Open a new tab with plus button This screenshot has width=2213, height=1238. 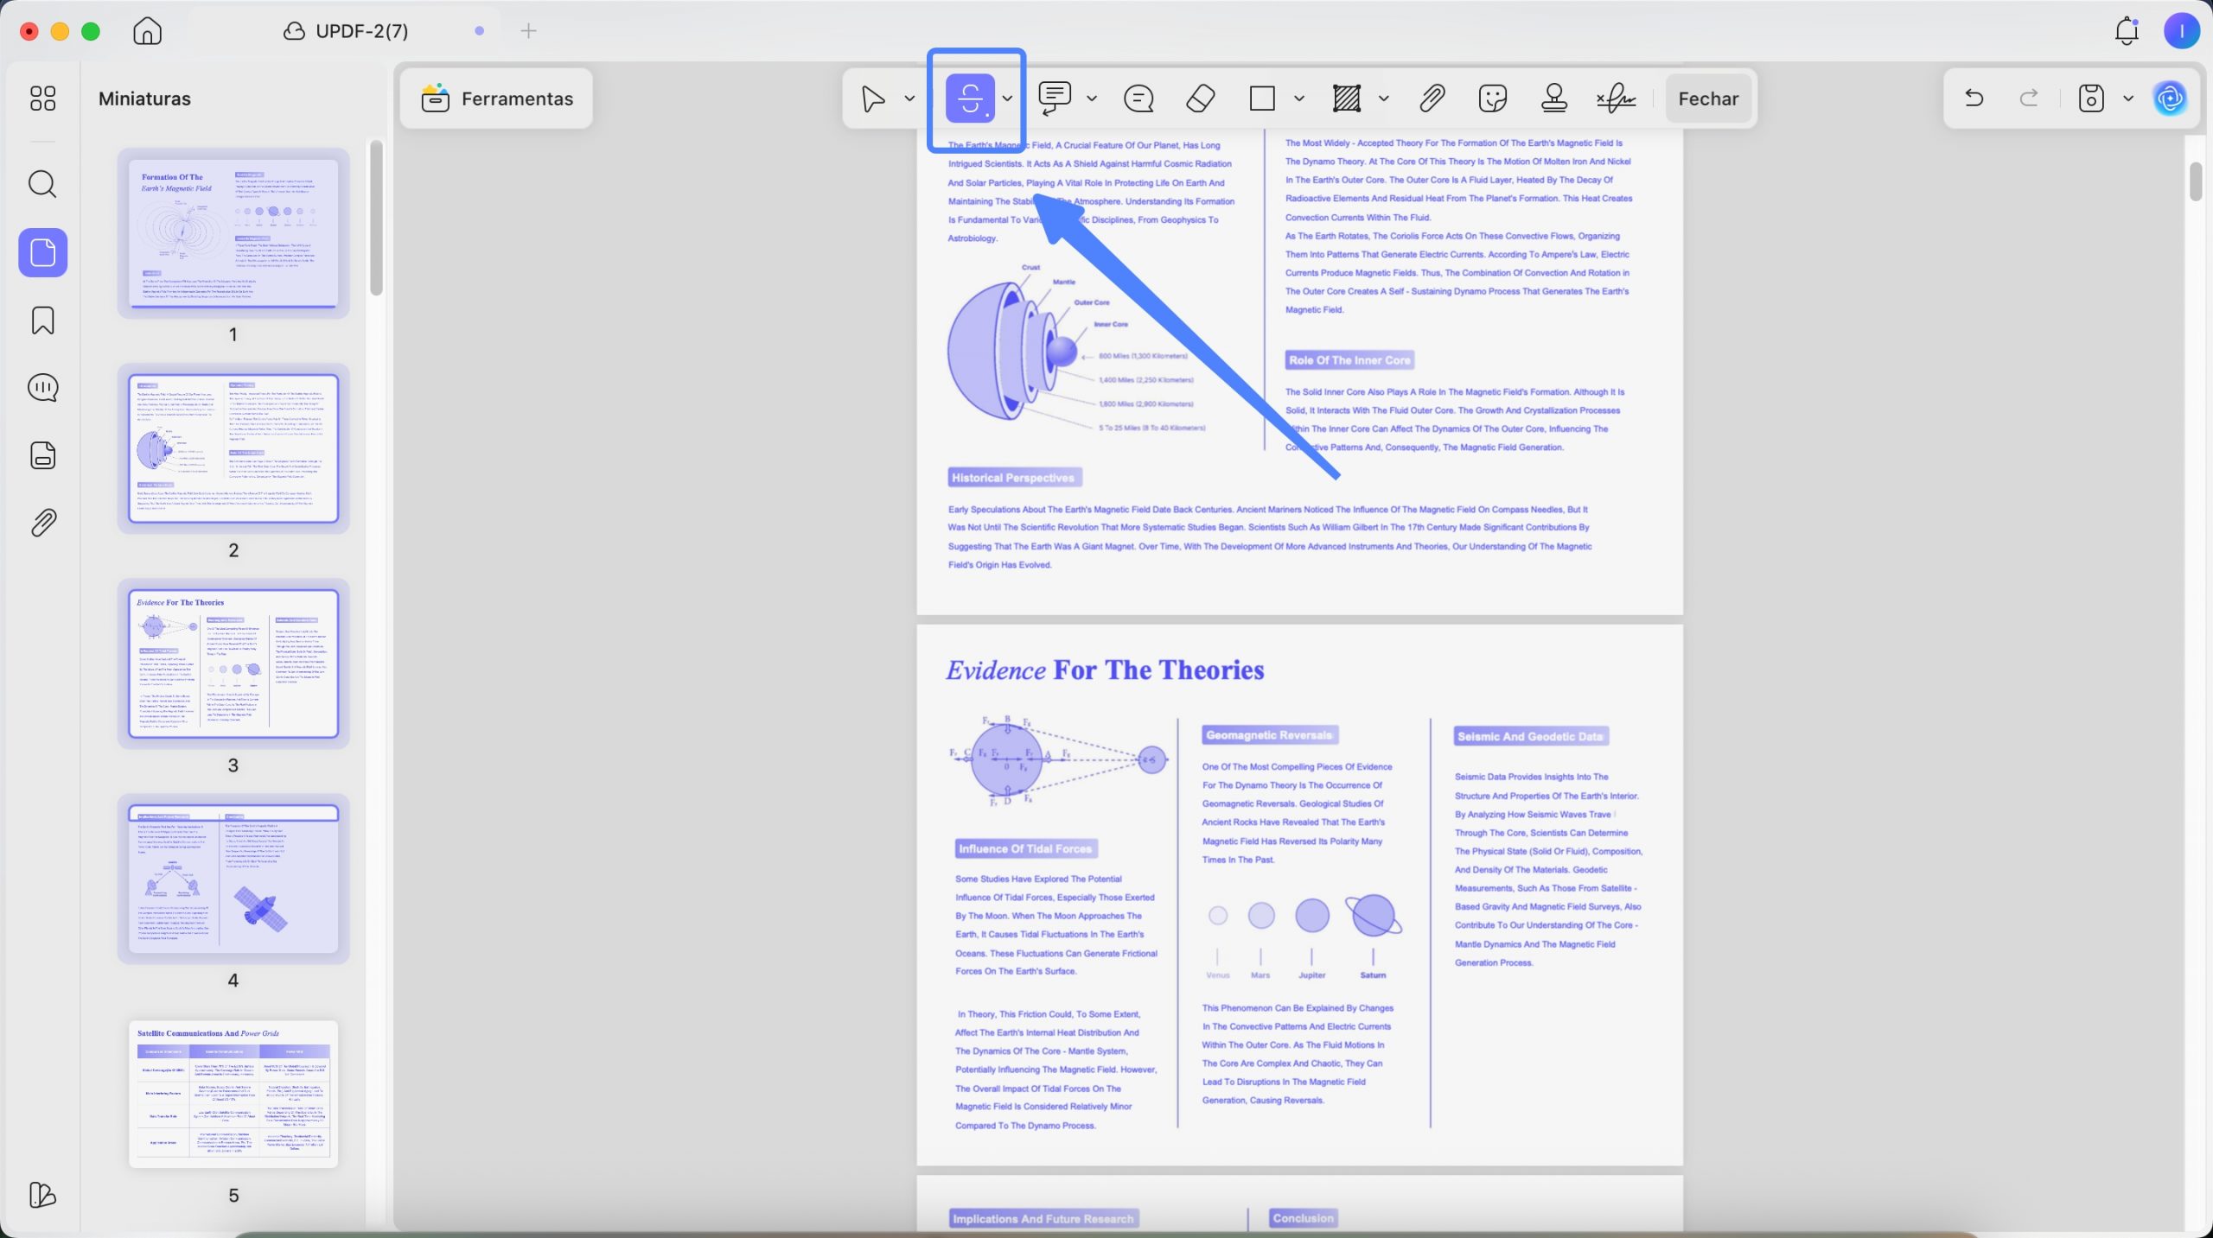click(x=528, y=31)
